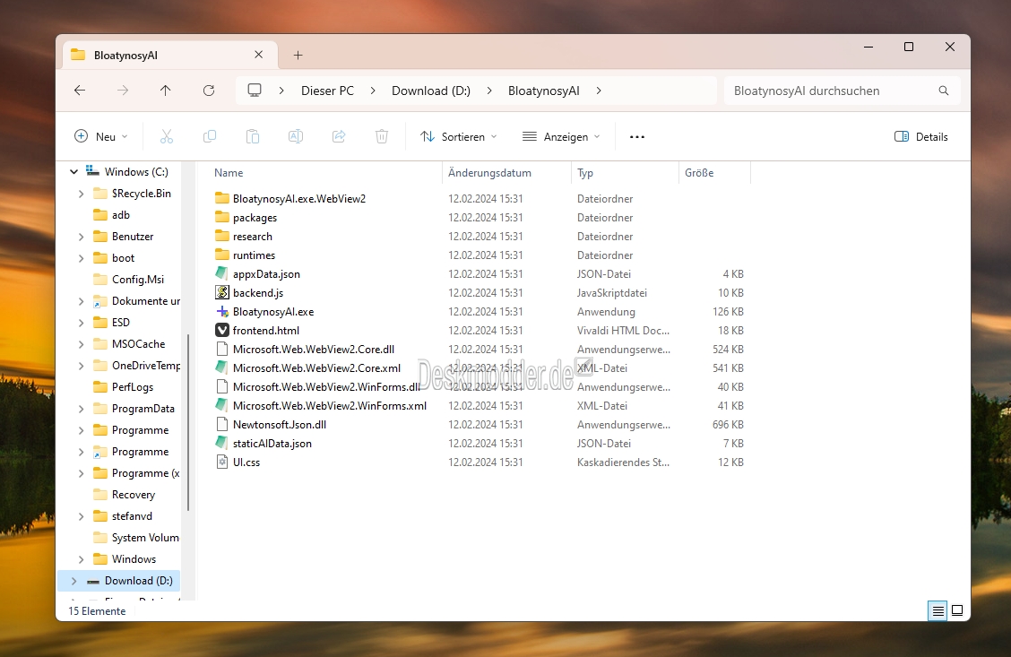Select the adb folder in tree
The height and width of the screenshot is (657, 1011).
[121, 215]
